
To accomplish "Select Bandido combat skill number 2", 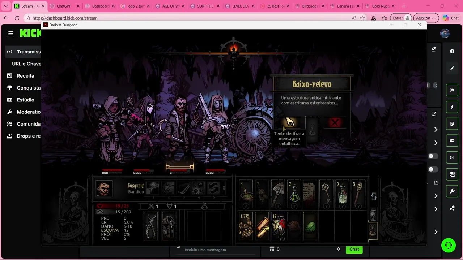I will click(168, 188).
